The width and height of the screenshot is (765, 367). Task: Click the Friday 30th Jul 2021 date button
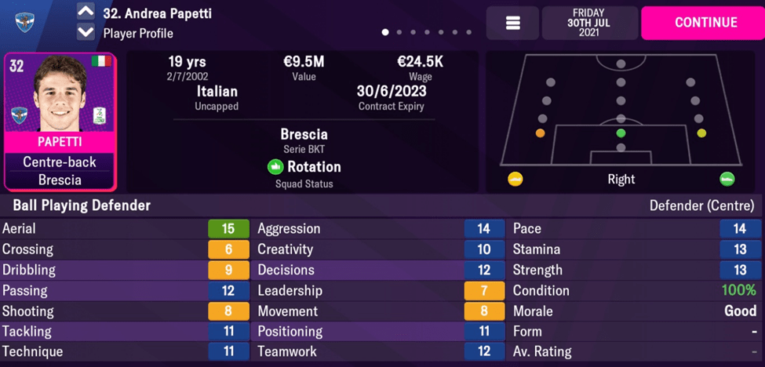click(589, 24)
